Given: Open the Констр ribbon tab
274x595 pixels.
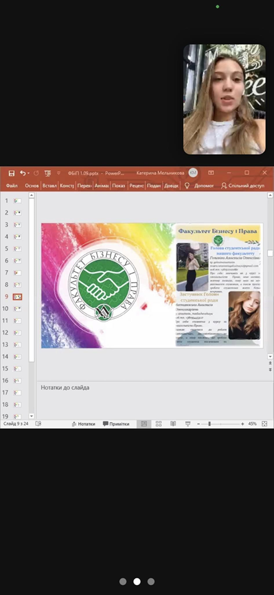Looking at the screenshot, I should click(x=67, y=186).
